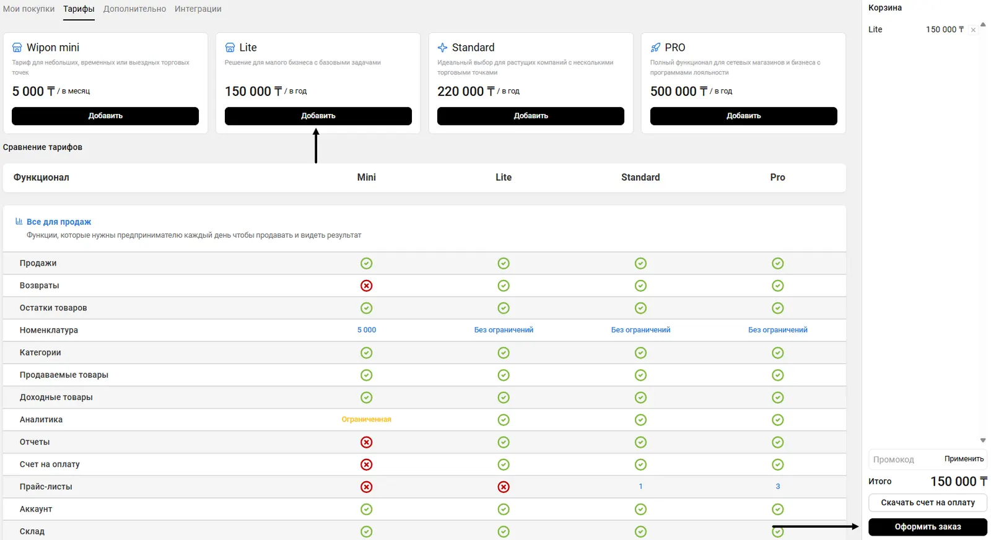Viewport: 991px width, 540px height.
Task: Go to the Интеграции tab
Action: coord(198,9)
